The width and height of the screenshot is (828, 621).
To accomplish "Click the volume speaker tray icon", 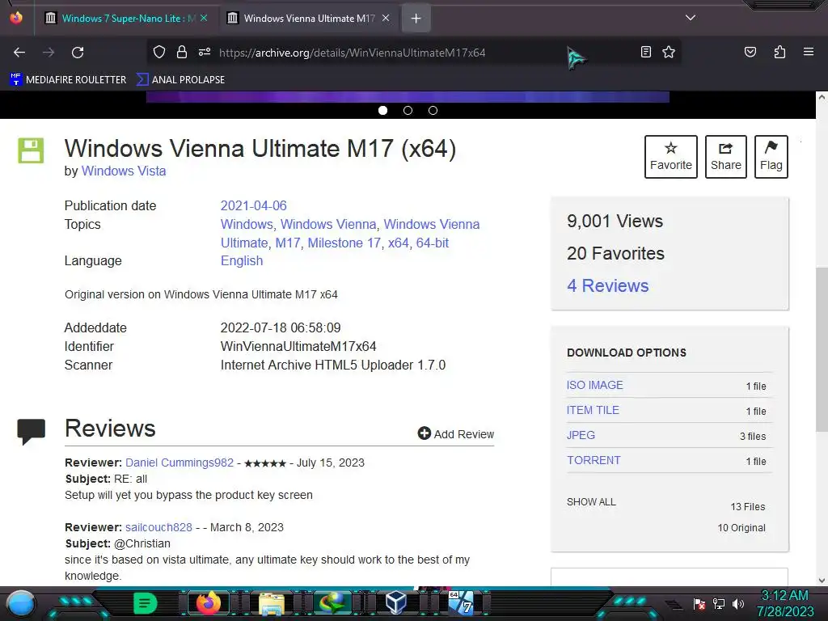I will pyautogui.click(x=738, y=603).
